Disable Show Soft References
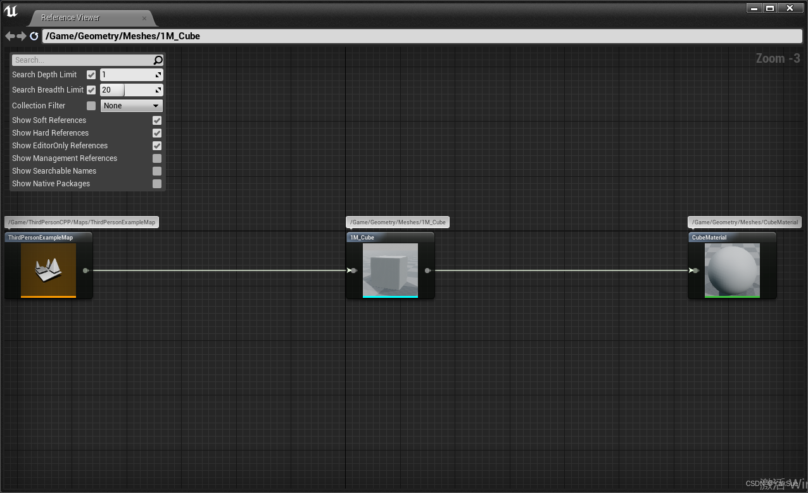 [157, 120]
